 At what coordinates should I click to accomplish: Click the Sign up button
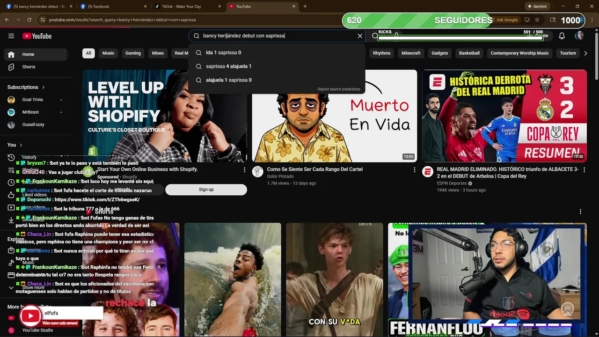pos(206,190)
